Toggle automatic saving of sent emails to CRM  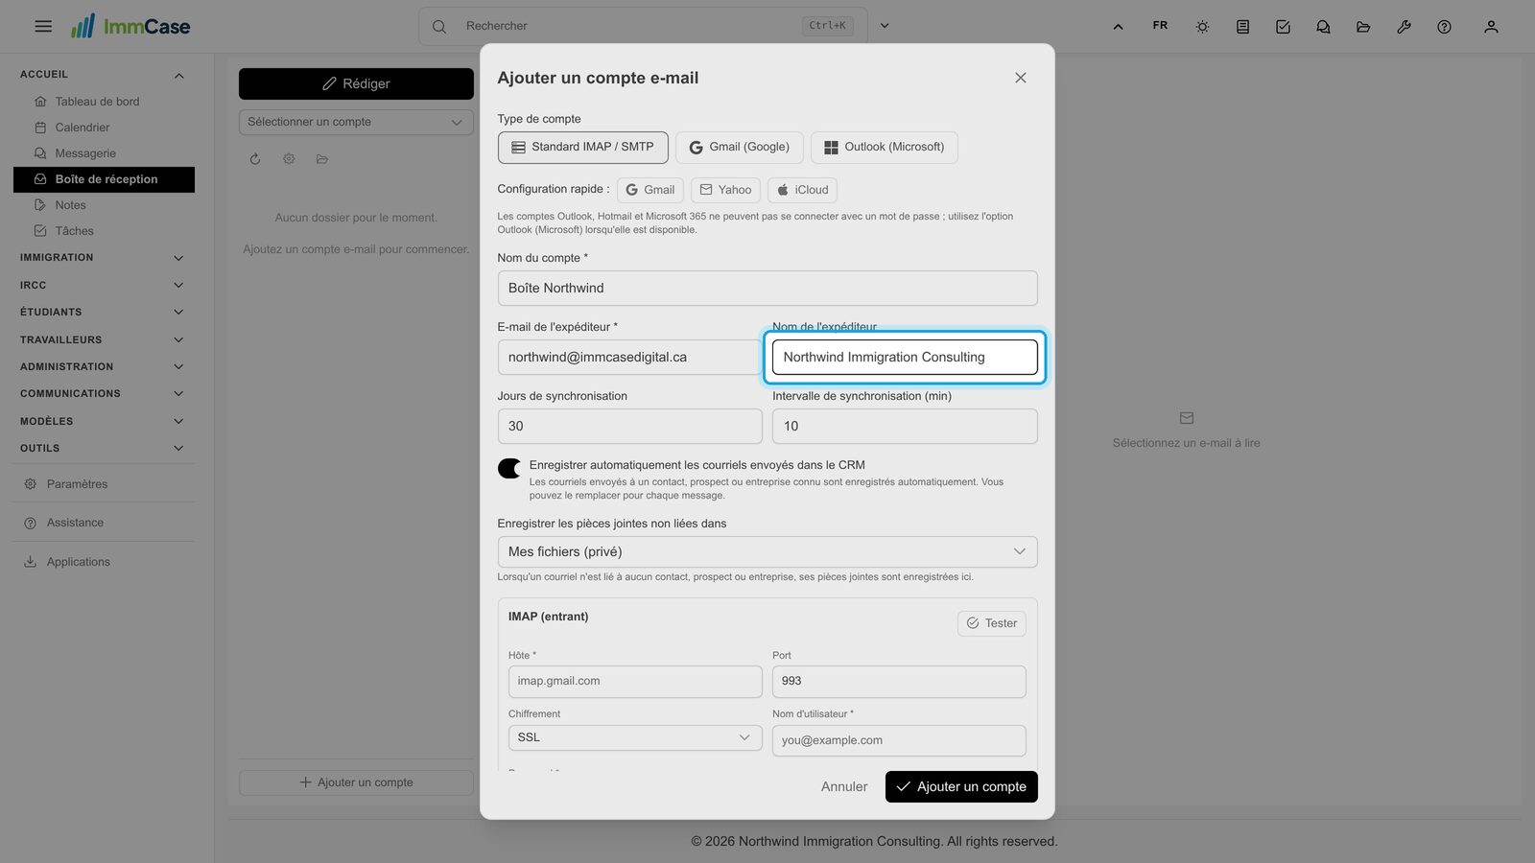[509, 468]
